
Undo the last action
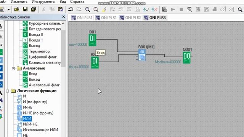click(71, 9)
